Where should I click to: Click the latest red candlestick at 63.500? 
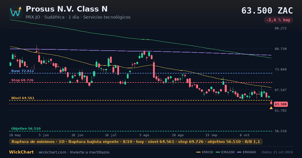click(271, 103)
